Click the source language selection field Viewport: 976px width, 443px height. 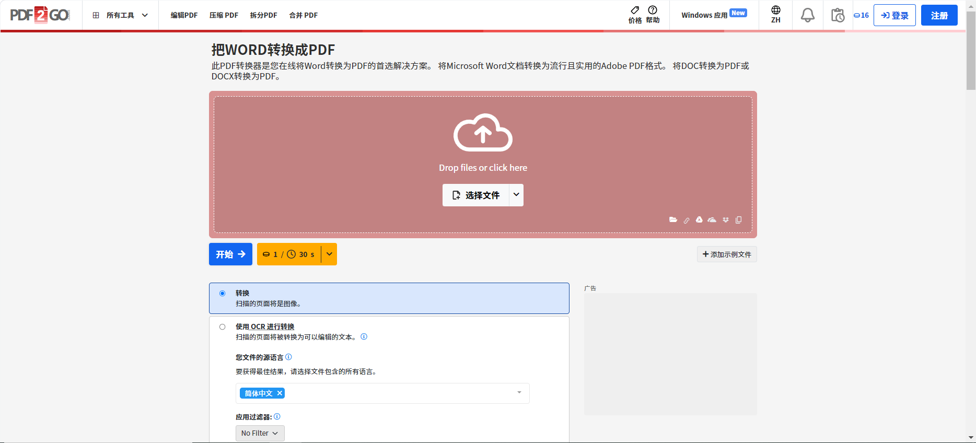click(x=397, y=393)
